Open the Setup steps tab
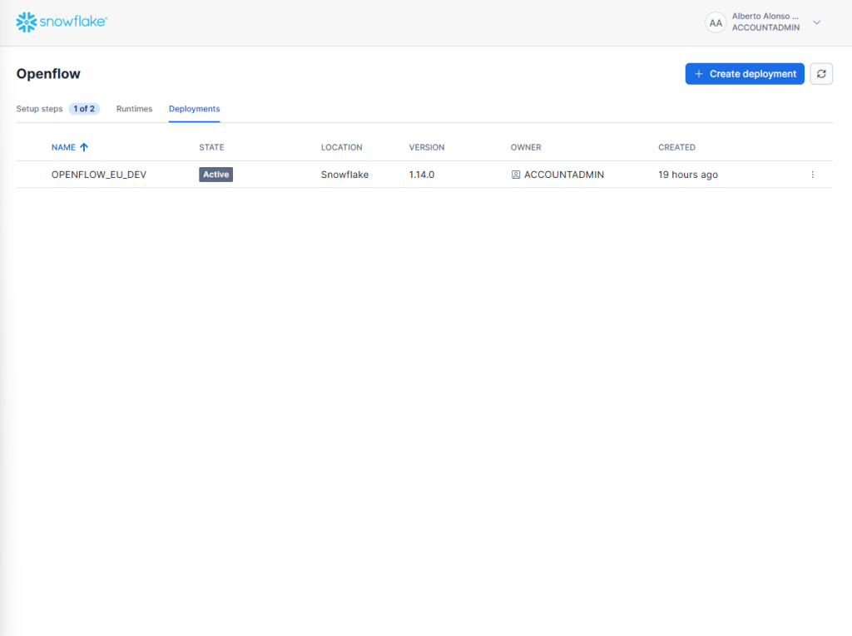Viewport: 852px width, 636px height. 39,109
